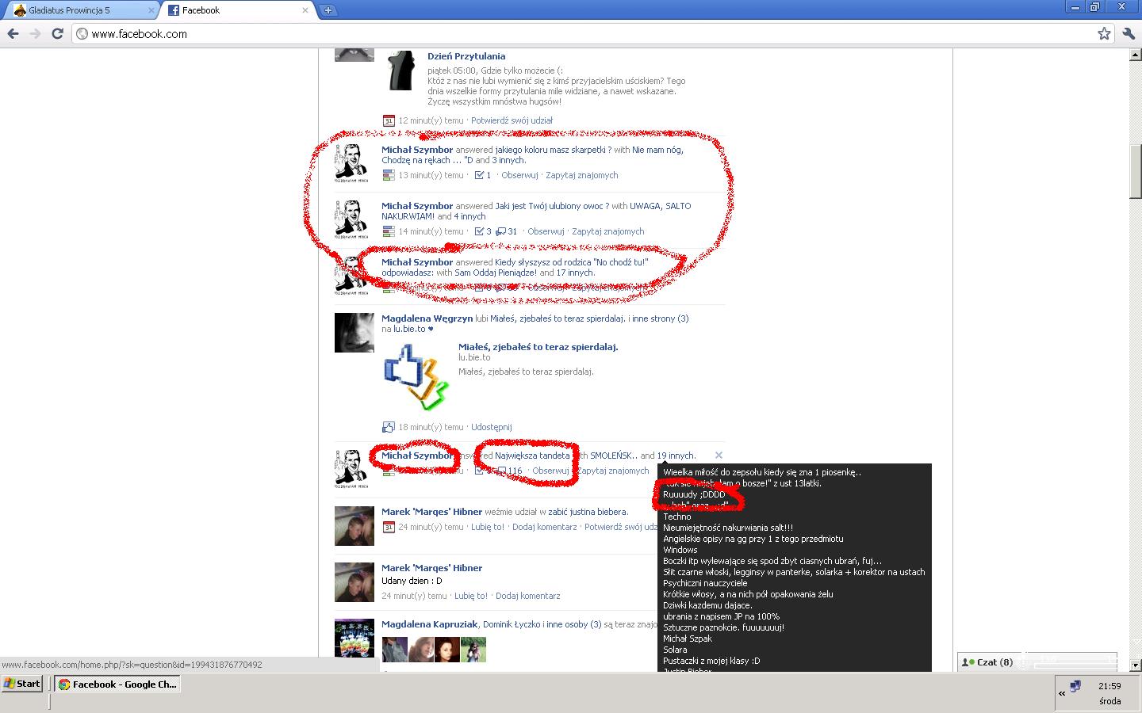
Task: Click the page scrollbar down arrow
Action: point(1135,665)
